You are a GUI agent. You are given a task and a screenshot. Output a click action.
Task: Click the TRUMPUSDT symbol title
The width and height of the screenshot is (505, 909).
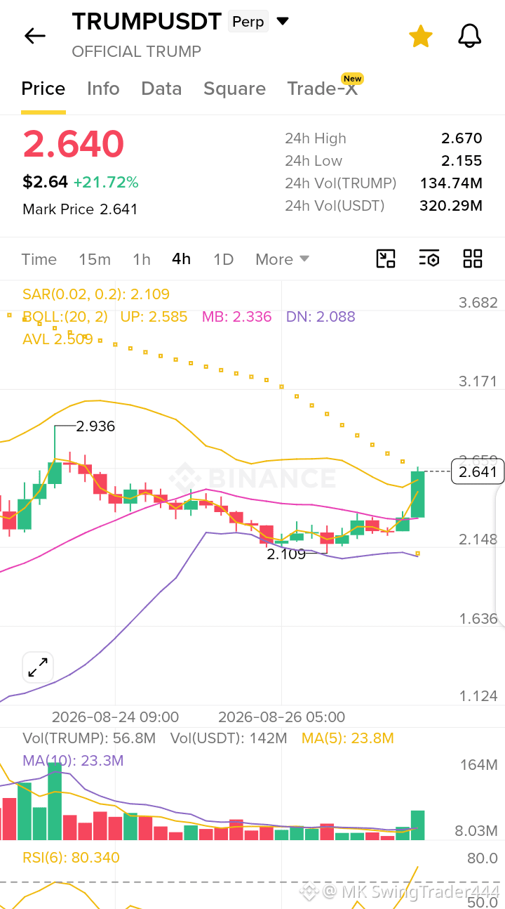click(x=147, y=22)
